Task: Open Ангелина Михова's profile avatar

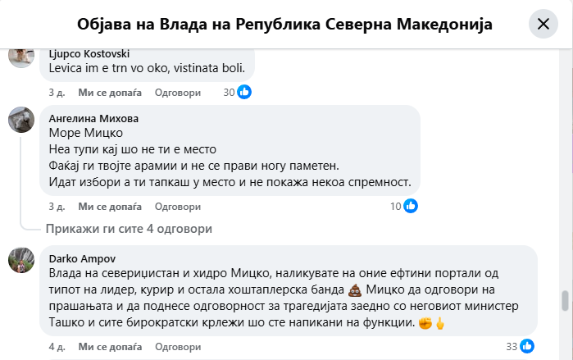Action: tap(20, 120)
